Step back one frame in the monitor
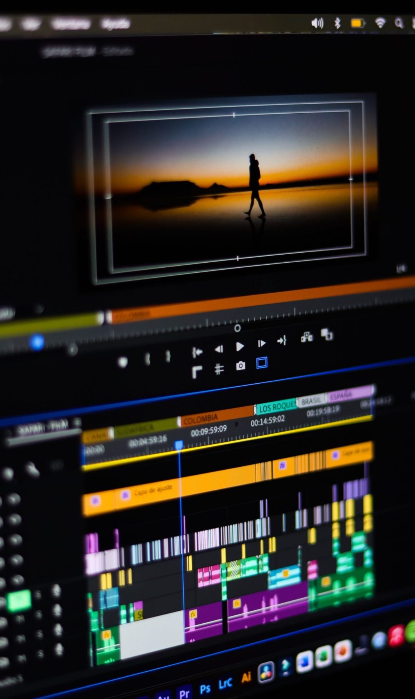Image resolution: width=415 pixels, height=699 pixels. pos(219,349)
